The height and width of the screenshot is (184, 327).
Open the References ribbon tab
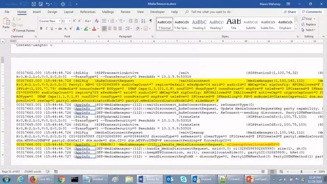click(87, 12)
